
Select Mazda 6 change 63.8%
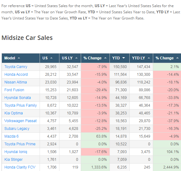101,136
